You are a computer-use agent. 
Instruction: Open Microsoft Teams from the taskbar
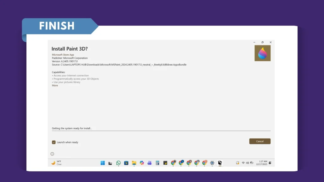pos(150,163)
